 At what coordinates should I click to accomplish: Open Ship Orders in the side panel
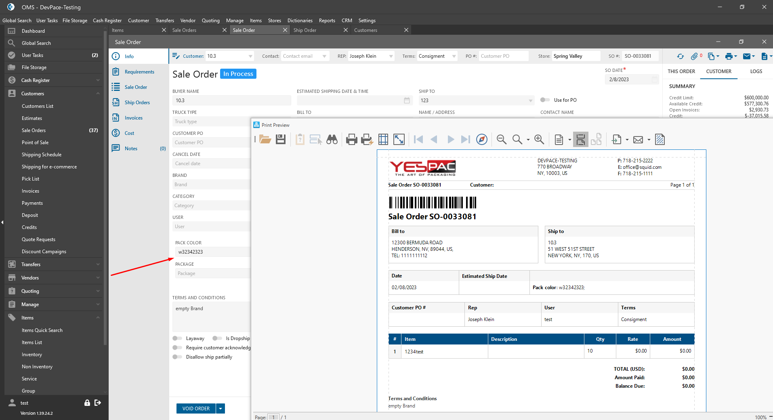click(x=137, y=103)
